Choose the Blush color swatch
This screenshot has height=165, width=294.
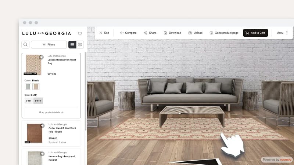coord(36,87)
